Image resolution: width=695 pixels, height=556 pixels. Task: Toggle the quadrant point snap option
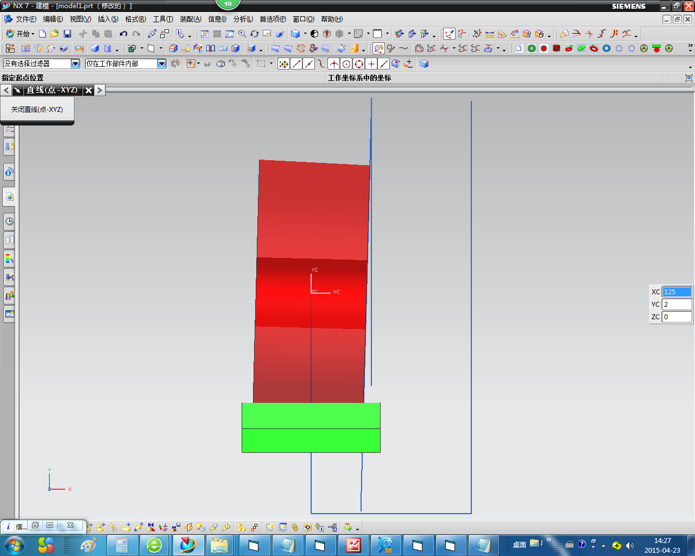(359, 64)
